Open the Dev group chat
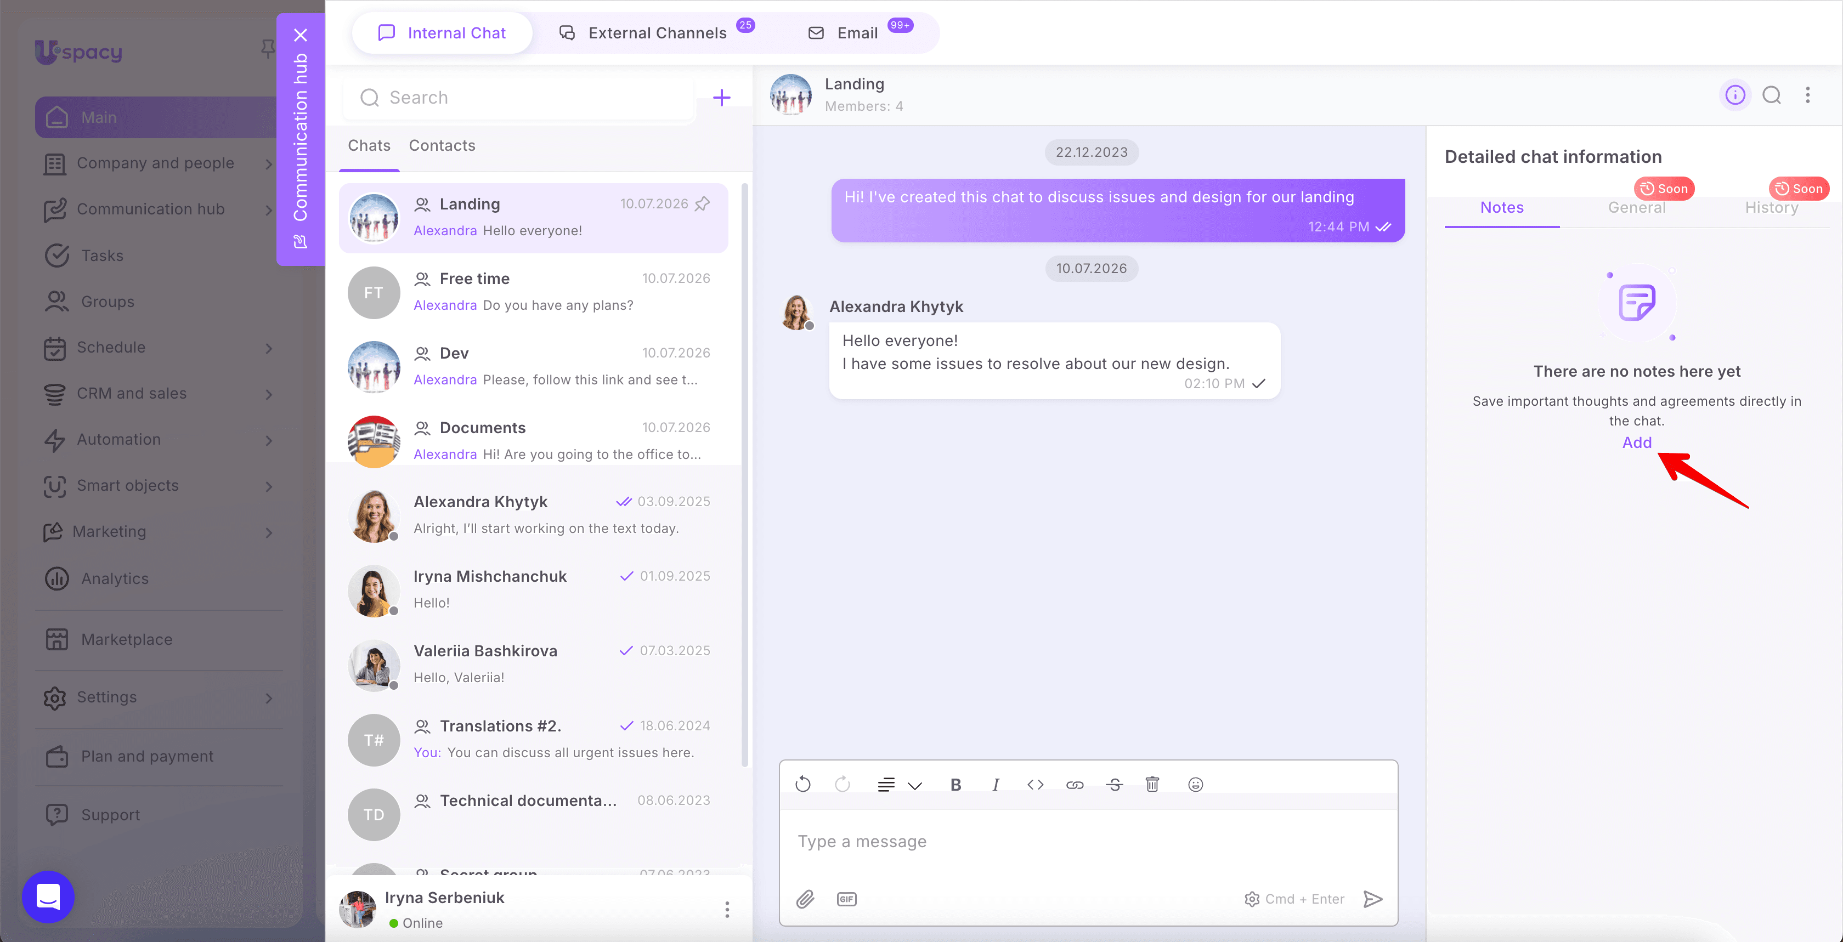 click(x=534, y=367)
